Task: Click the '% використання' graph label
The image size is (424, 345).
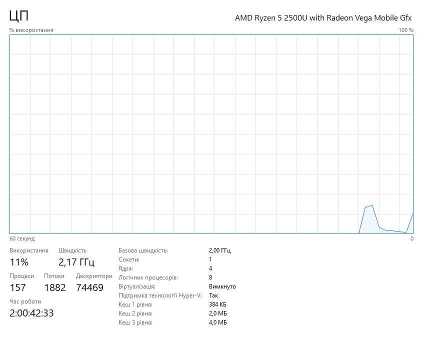Action: click(31, 30)
